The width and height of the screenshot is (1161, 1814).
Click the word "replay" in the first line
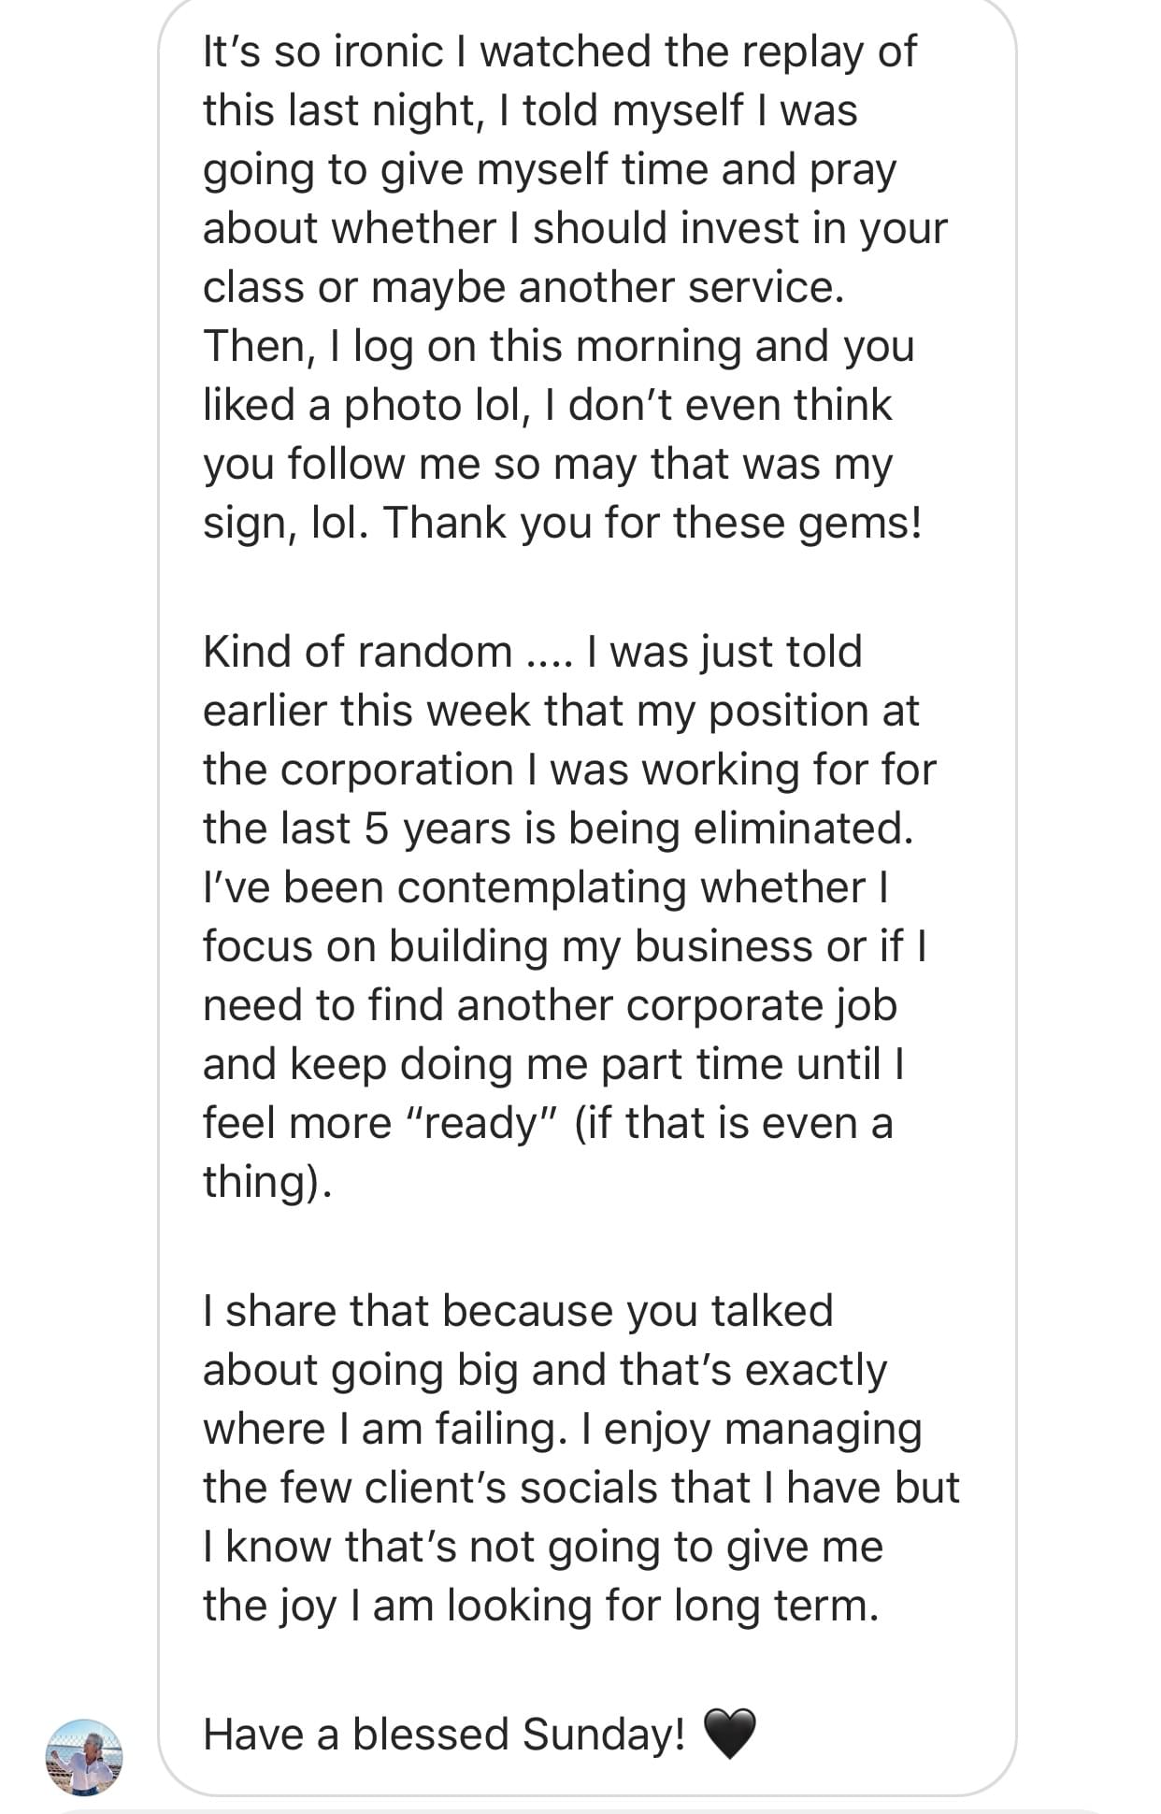(796, 51)
